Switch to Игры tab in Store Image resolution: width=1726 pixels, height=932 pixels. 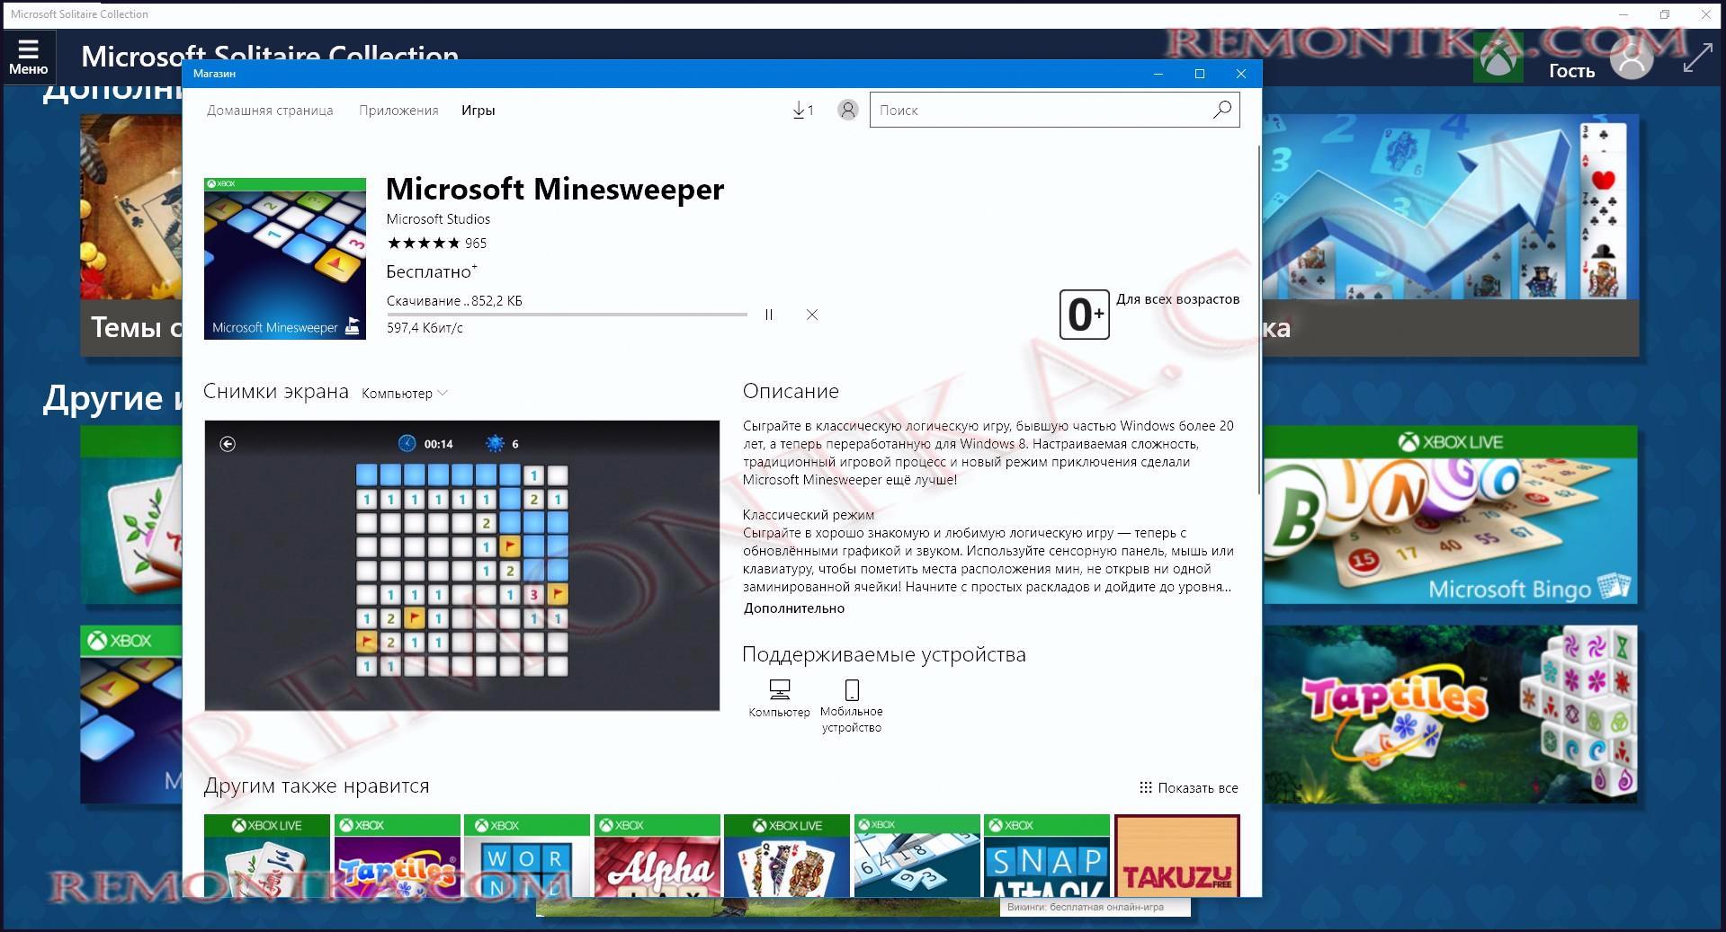(478, 111)
